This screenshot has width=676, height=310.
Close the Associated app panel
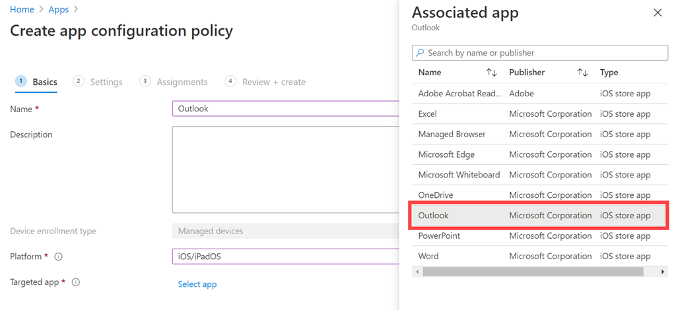[x=657, y=13]
